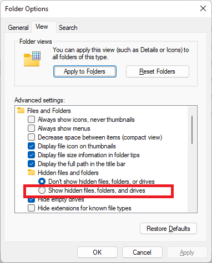Click the Reset Folders button
This screenshot has height=263, width=212.
coord(158,71)
